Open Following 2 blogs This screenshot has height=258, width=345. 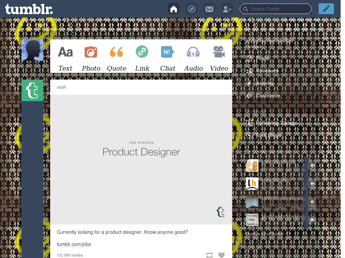pyautogui.click(x=281, y=123)
